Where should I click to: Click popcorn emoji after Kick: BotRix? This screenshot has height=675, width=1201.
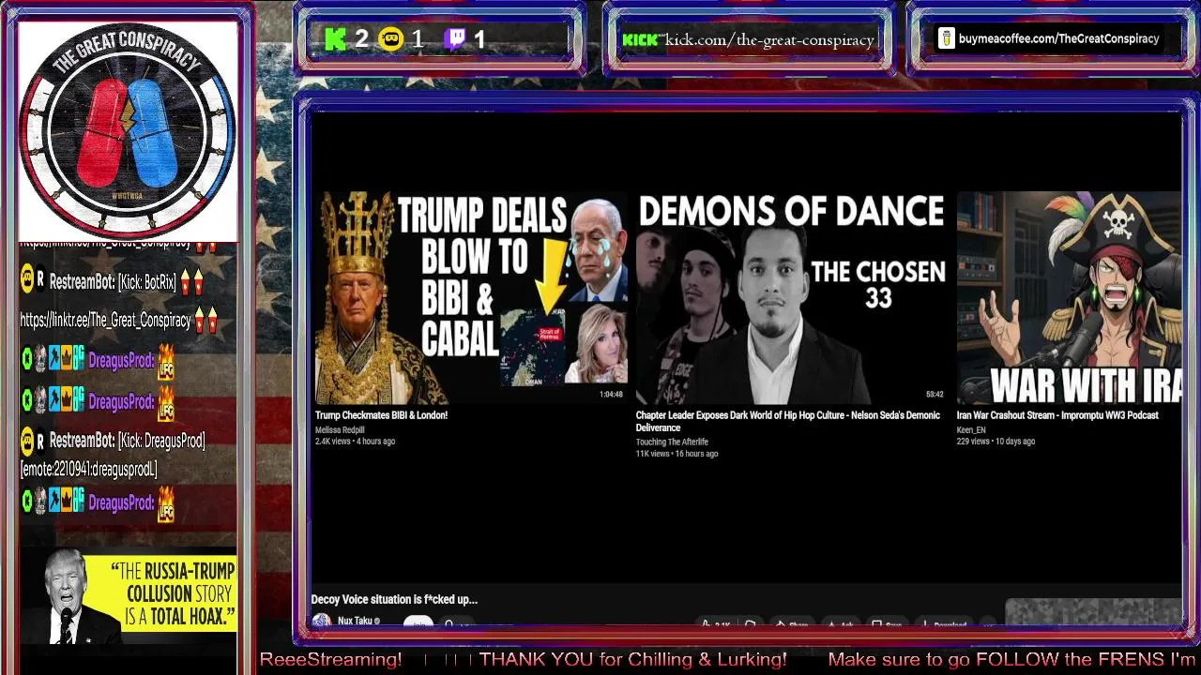[191, 281]
